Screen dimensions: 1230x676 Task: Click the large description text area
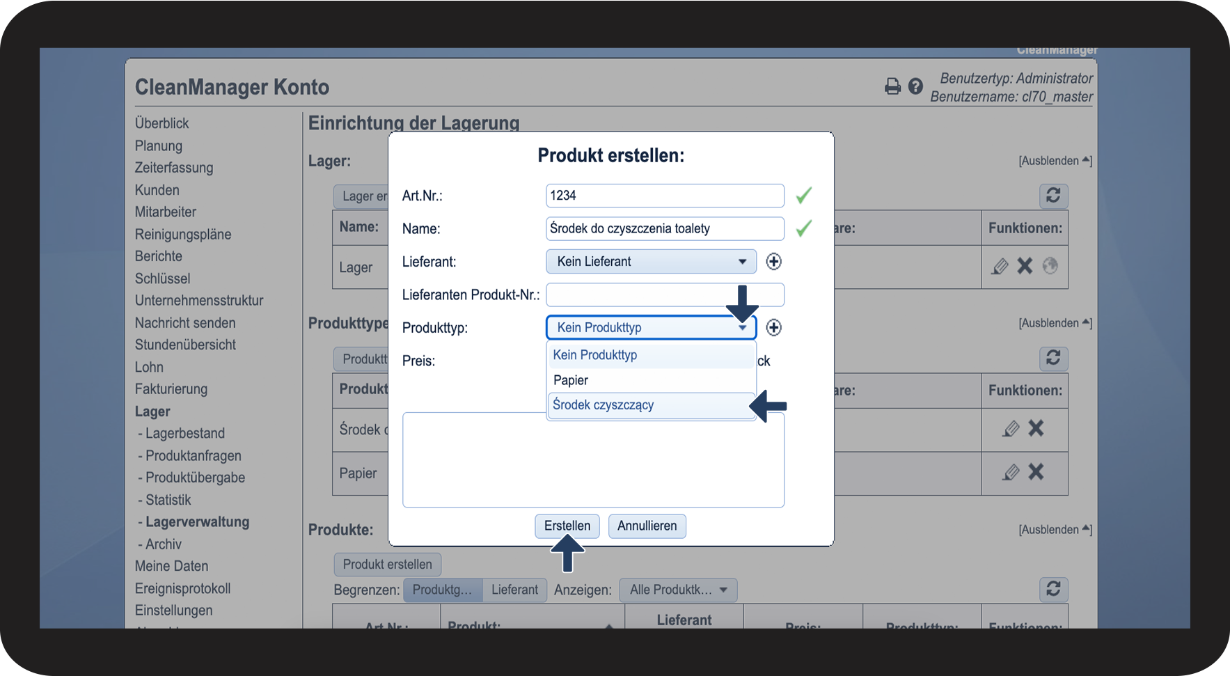click(593, 460)
